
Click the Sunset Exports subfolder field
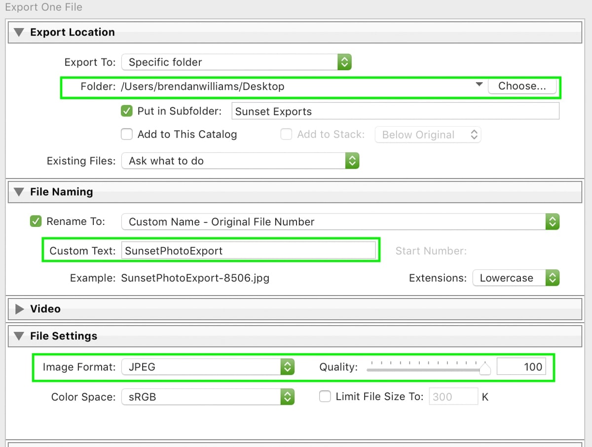(395, 111)
